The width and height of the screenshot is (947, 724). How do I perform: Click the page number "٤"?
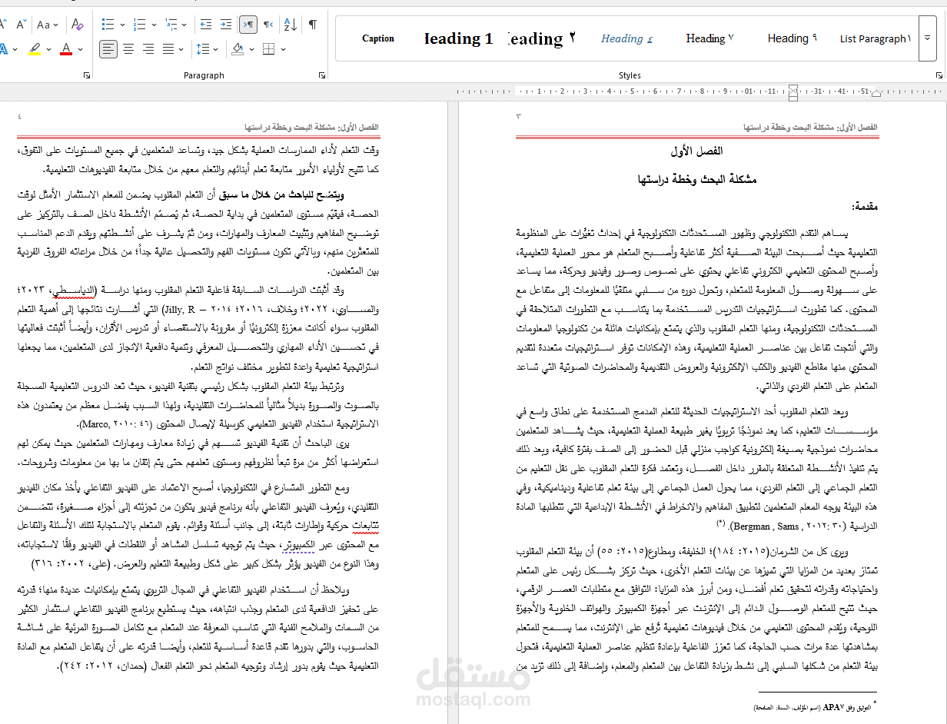(x=19, y=116)
